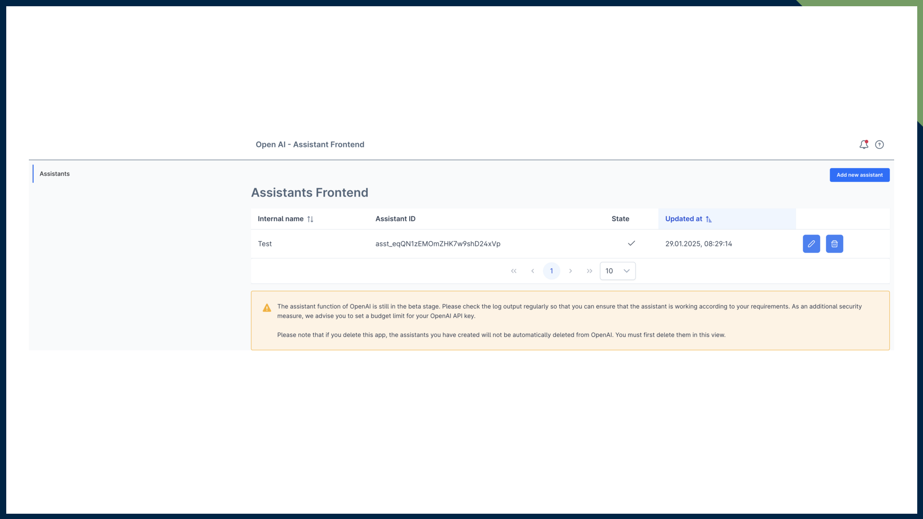Go to previous page arrow
Viewport: 923px width, 519px height.
coord(533,271)
